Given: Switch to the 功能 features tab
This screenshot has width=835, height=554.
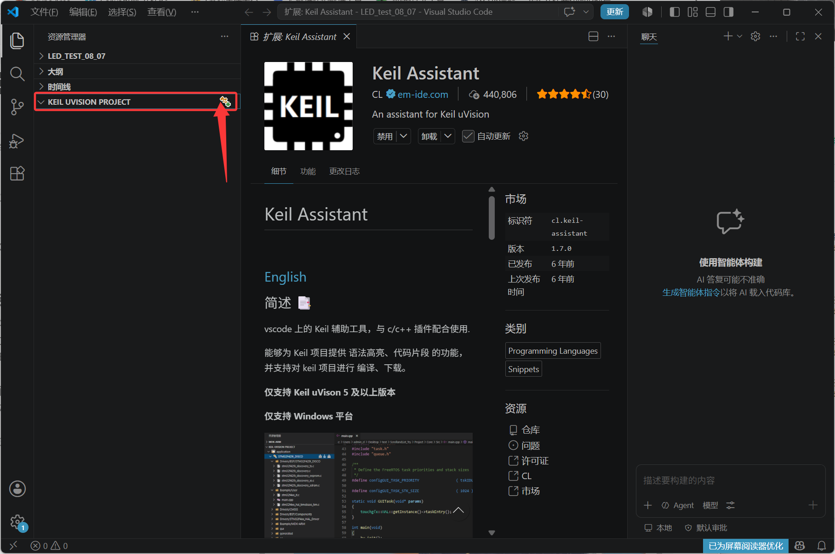Looking at the screenshot, I should (308, 171).
